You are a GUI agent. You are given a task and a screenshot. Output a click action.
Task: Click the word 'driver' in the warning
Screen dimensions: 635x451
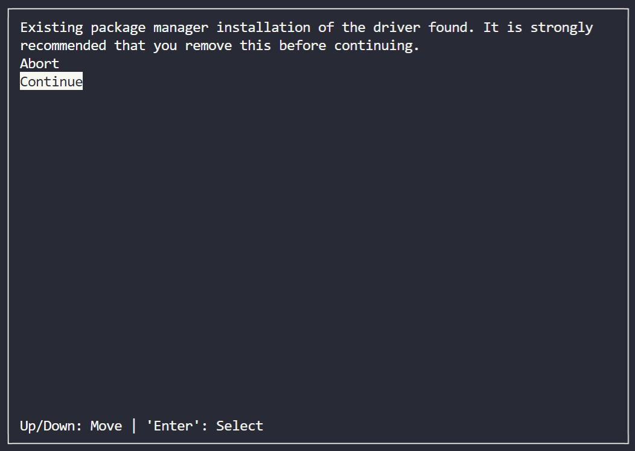point(397,28)
